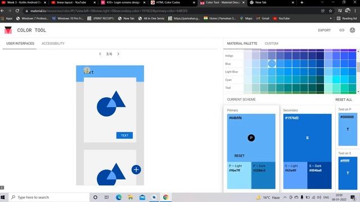
Task: Go to previous UI preview with left chevron
Action: tap(100, 54)
